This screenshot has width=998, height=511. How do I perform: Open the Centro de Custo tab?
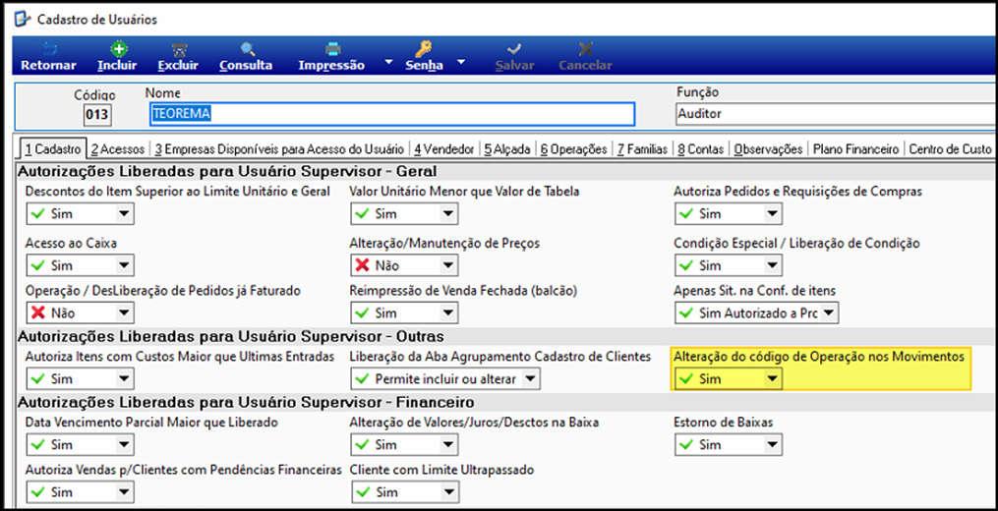950,149
